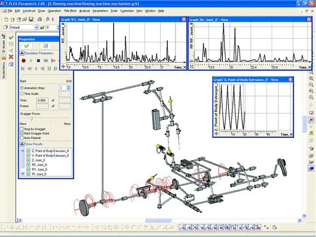Image resolution: width=316 pixels, height=237 pixels.
Task: Collapse the Simulation Parameters section
Action: (x=22, y=52)
